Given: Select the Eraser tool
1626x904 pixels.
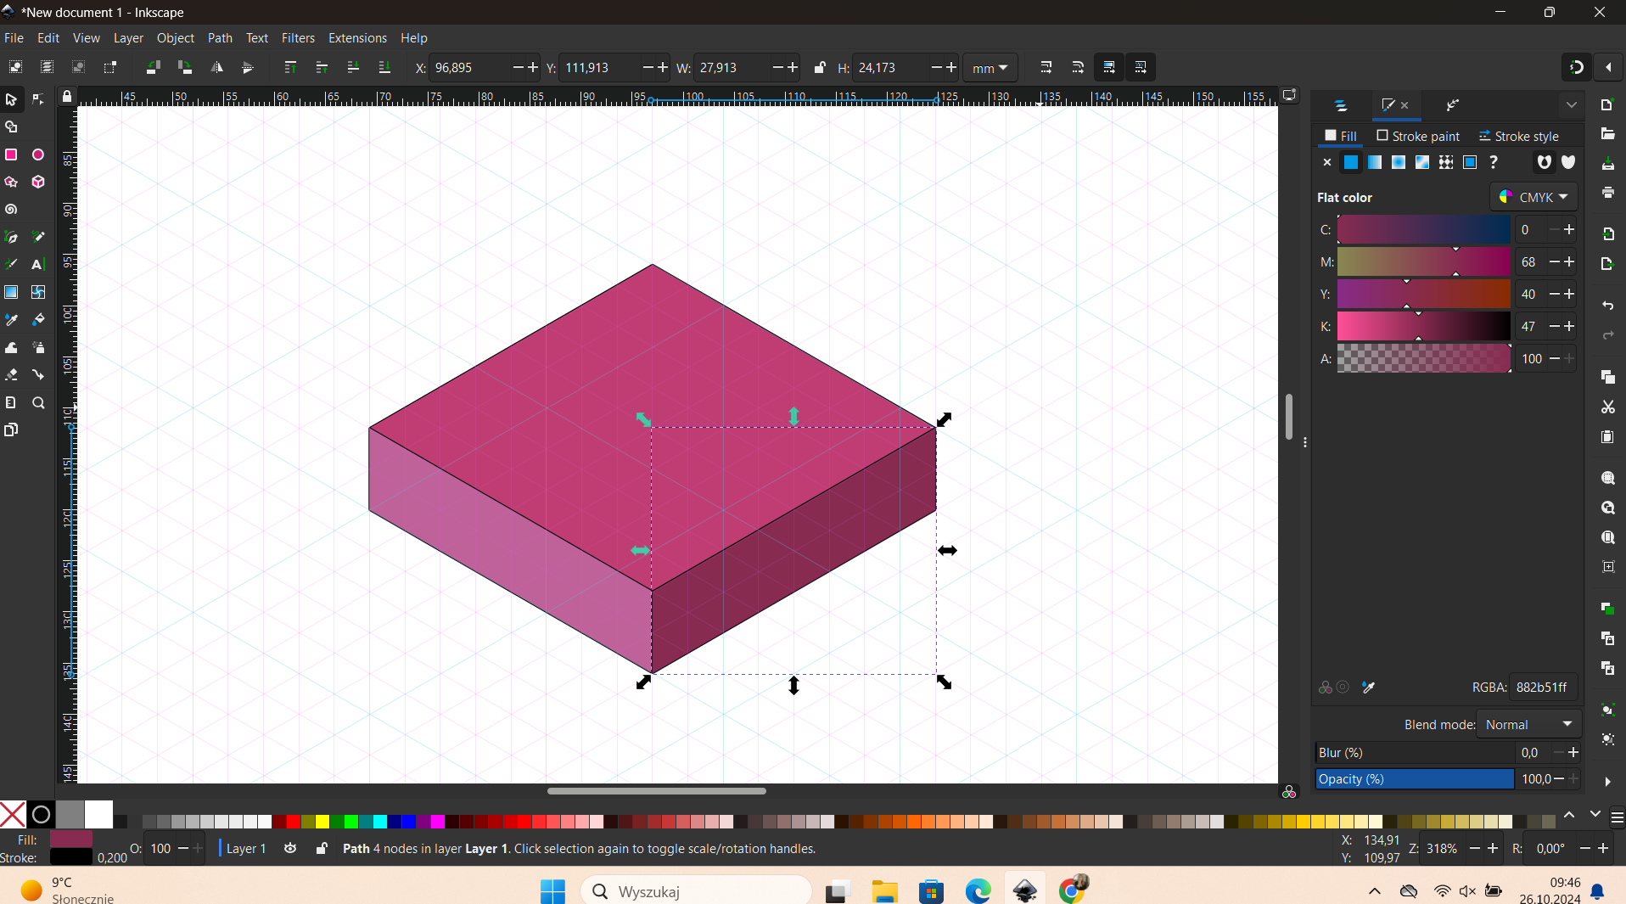Looking at the screenshot, I should pos(11,375).
